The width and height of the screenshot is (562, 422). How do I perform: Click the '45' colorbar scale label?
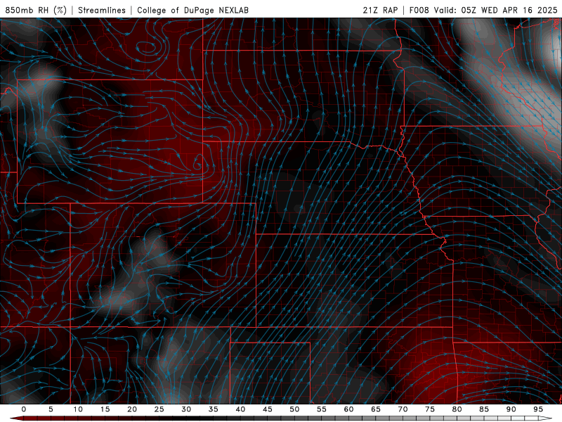pos(268,409)
